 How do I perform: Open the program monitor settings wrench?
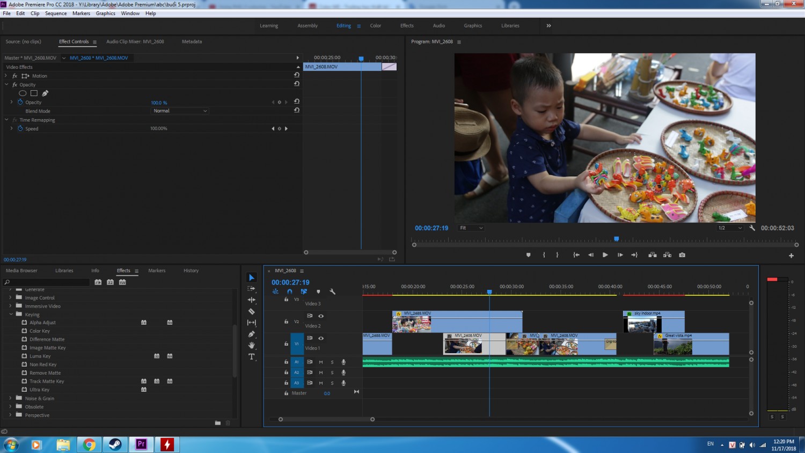click(x=752, y=228)
